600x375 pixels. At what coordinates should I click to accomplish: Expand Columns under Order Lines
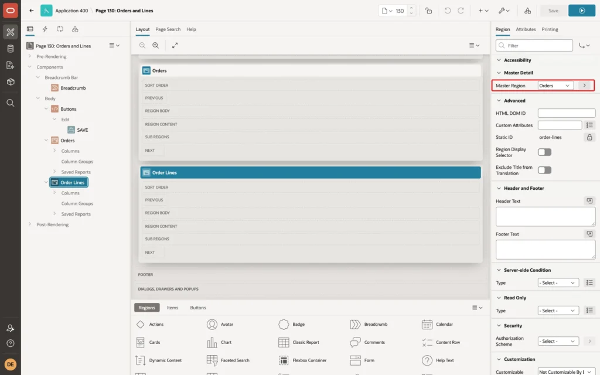point(54,193)
